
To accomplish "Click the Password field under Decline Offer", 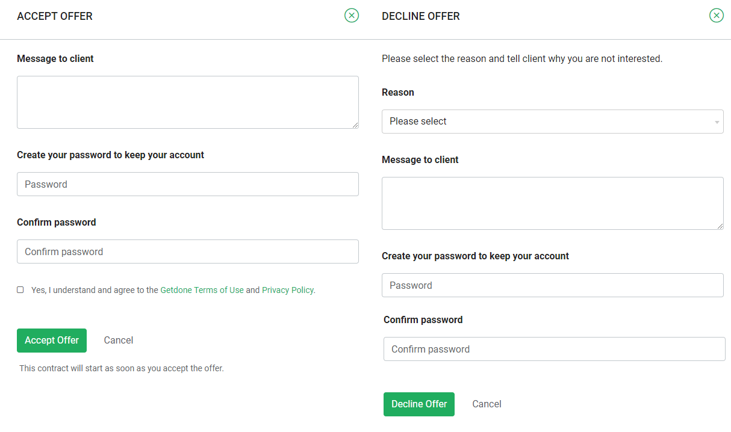I will (x=552, y=285).
